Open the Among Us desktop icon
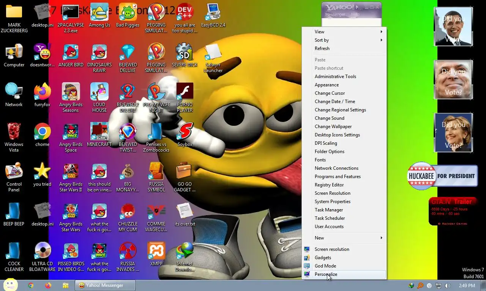This screenshot has height=291, width=486. pyautogui.click(x=99, y=16)
